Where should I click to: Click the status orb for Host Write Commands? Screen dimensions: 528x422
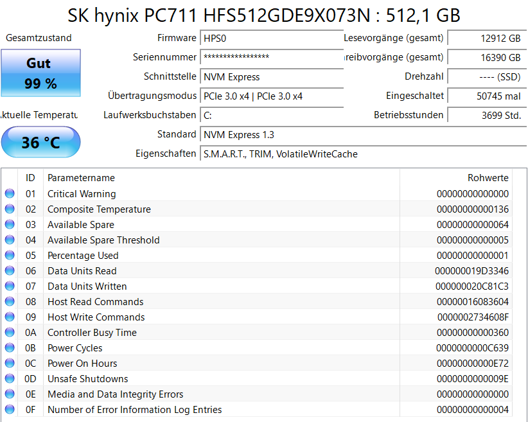pyautogui.click(x=10, y=317)
